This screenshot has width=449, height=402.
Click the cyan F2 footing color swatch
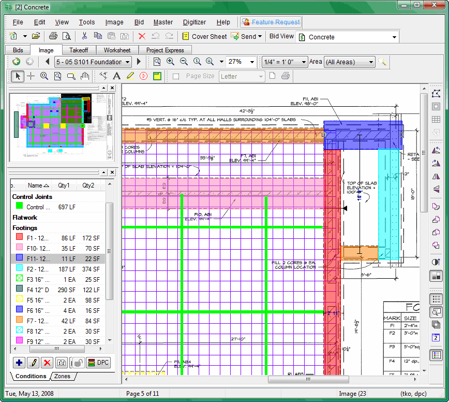[x=19, y=268]
